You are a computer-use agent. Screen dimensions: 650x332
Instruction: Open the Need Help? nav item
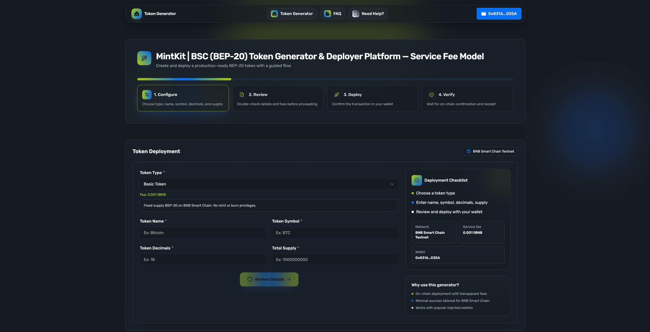(x=368, y=14)
